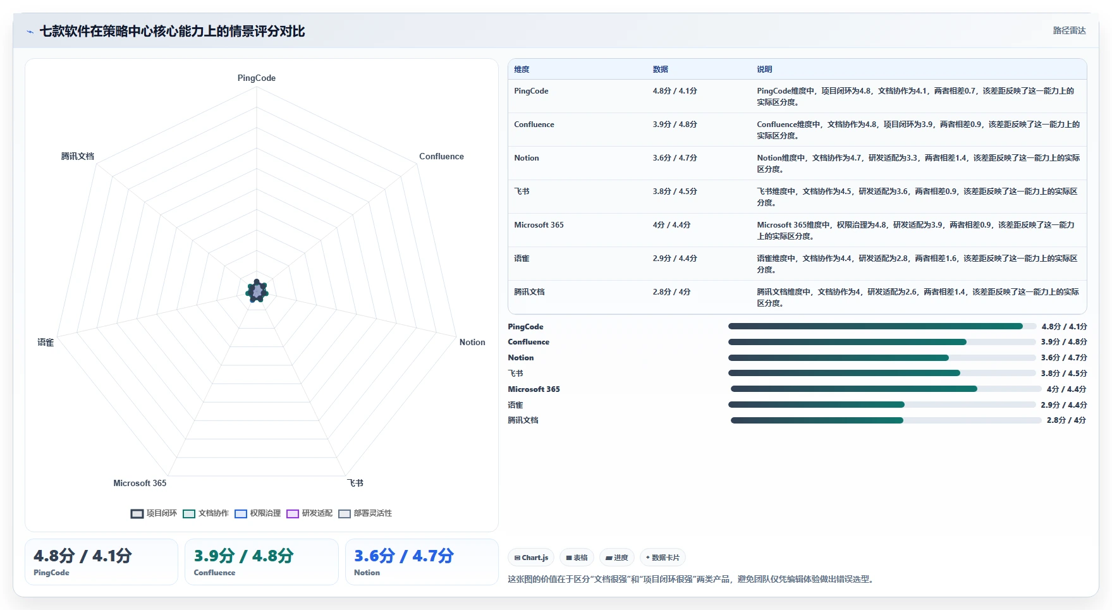The image size is (1112, 610).
Task: Click the 语雀 axis label on radar
Action: coord(46,342)
